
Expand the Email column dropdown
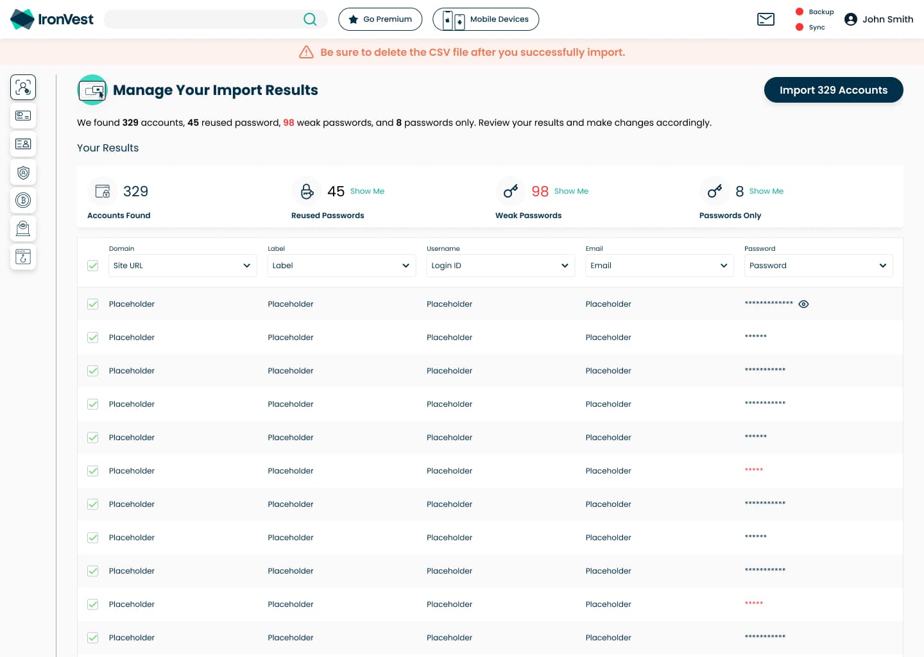[660, 266]
